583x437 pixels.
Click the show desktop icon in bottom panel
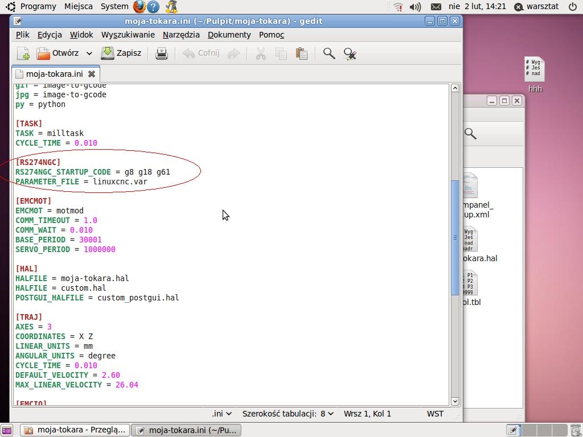pyautogui.click(x=7, y=430)
